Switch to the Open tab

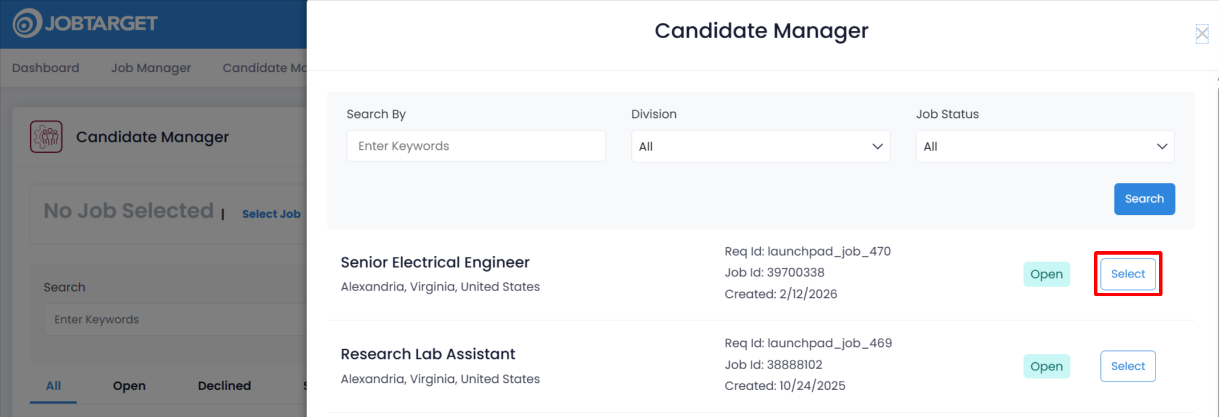point(129,386)
